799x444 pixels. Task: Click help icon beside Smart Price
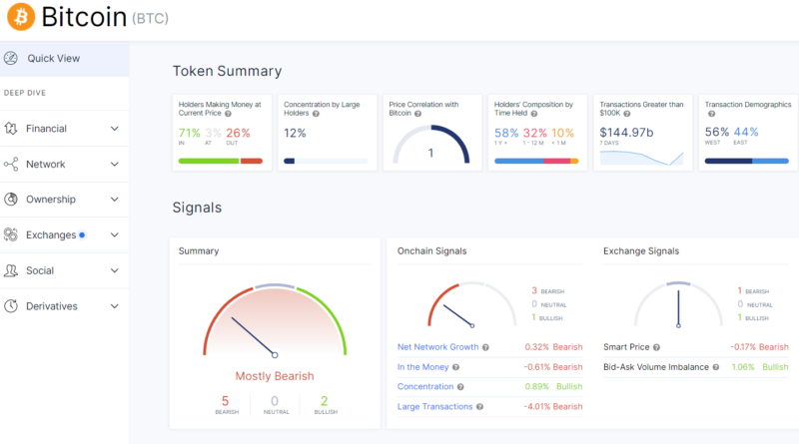pos(656,347)
